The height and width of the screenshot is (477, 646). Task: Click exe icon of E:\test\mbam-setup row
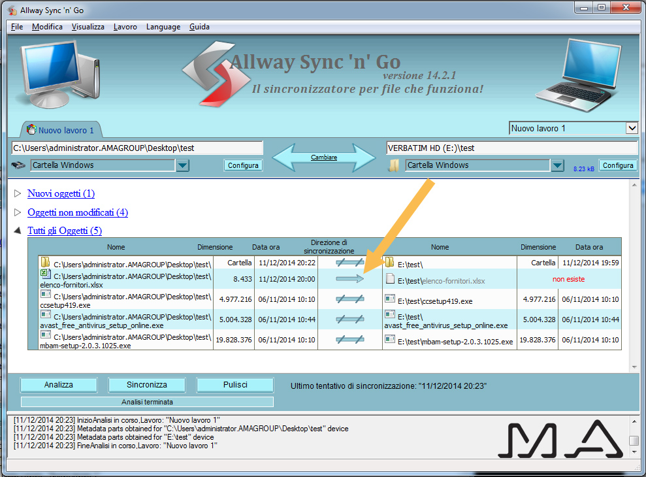pos(390,339)
